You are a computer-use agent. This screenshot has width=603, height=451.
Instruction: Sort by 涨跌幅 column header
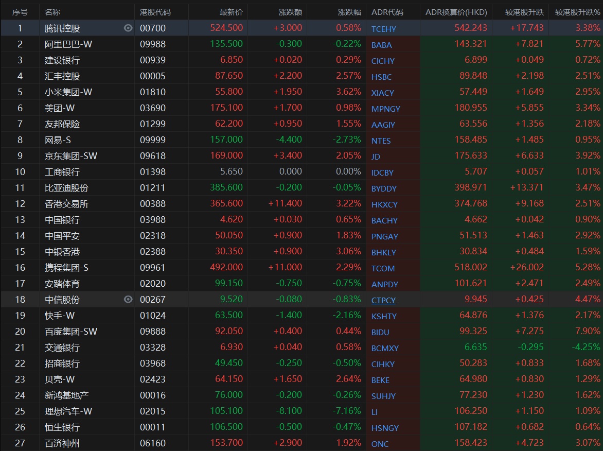click(x=349, y=12)
